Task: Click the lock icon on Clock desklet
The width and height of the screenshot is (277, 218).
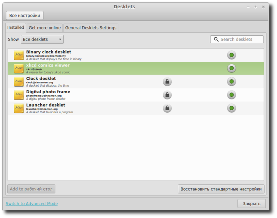Action: point(168,81)
